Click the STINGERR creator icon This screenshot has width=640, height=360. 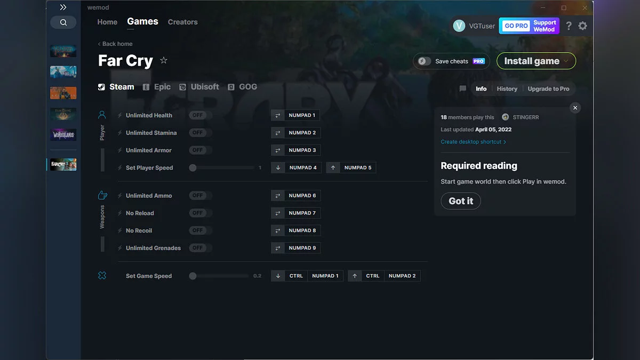[x=506, y=117]
